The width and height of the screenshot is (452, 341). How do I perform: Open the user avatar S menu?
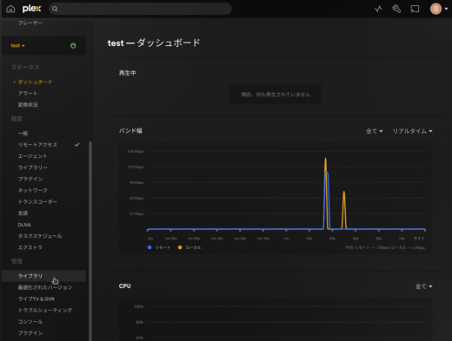(x=435, y=9)
